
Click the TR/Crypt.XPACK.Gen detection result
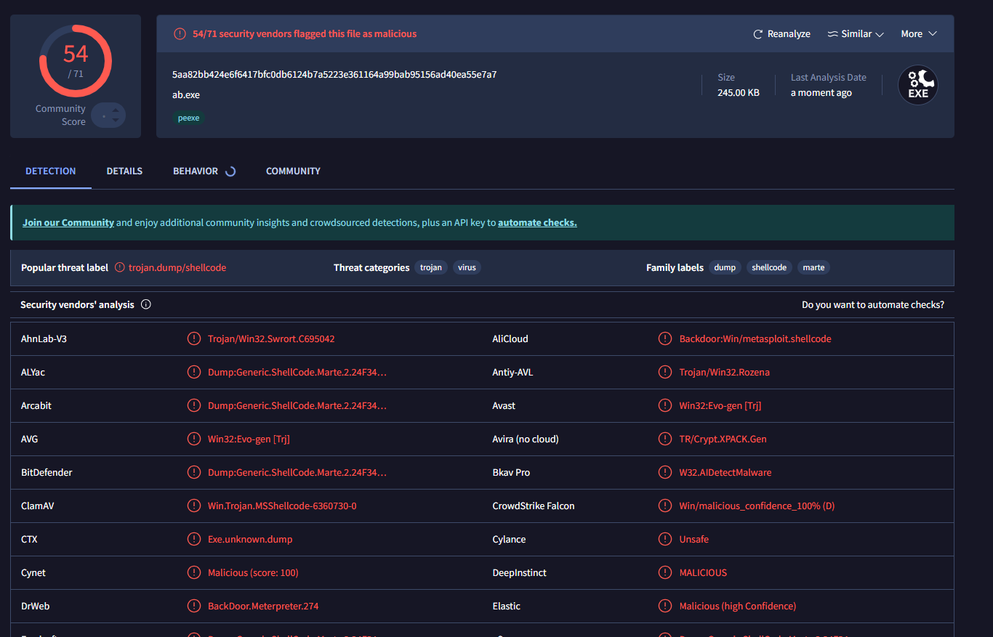click(x=723, y=439)
